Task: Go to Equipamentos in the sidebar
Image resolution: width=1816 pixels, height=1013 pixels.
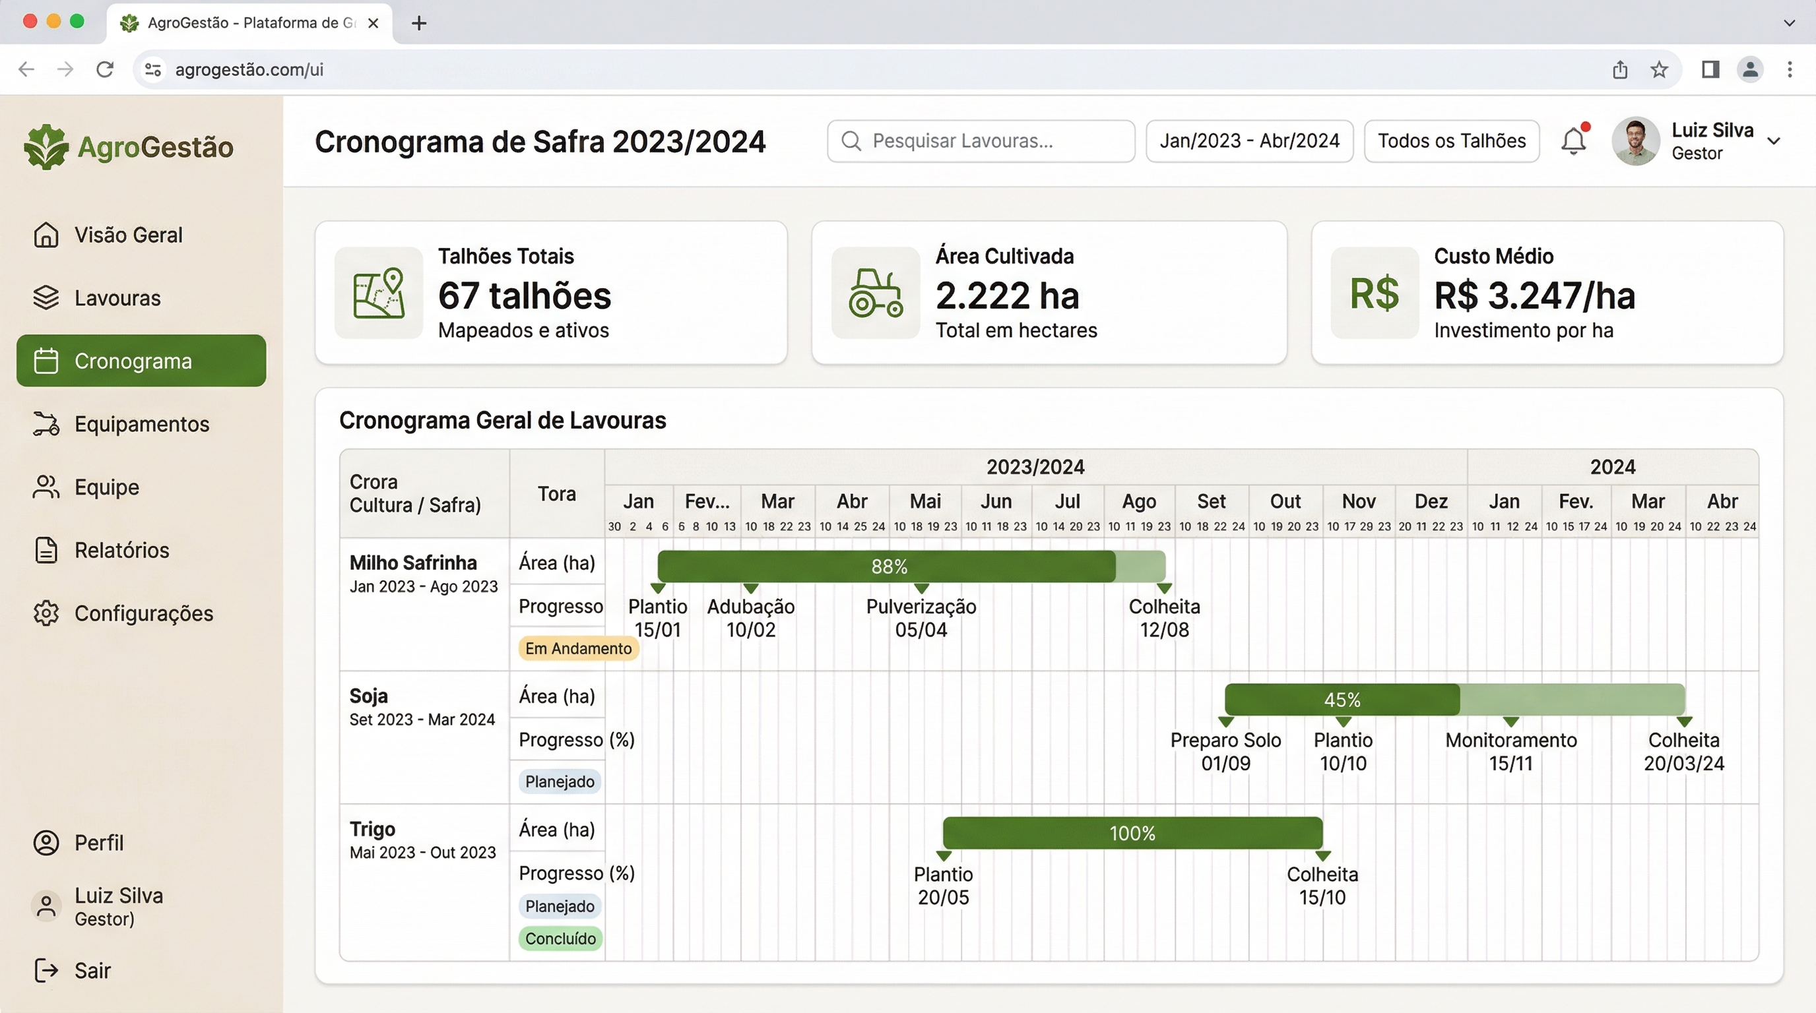Action: click(x=141, y=424)
